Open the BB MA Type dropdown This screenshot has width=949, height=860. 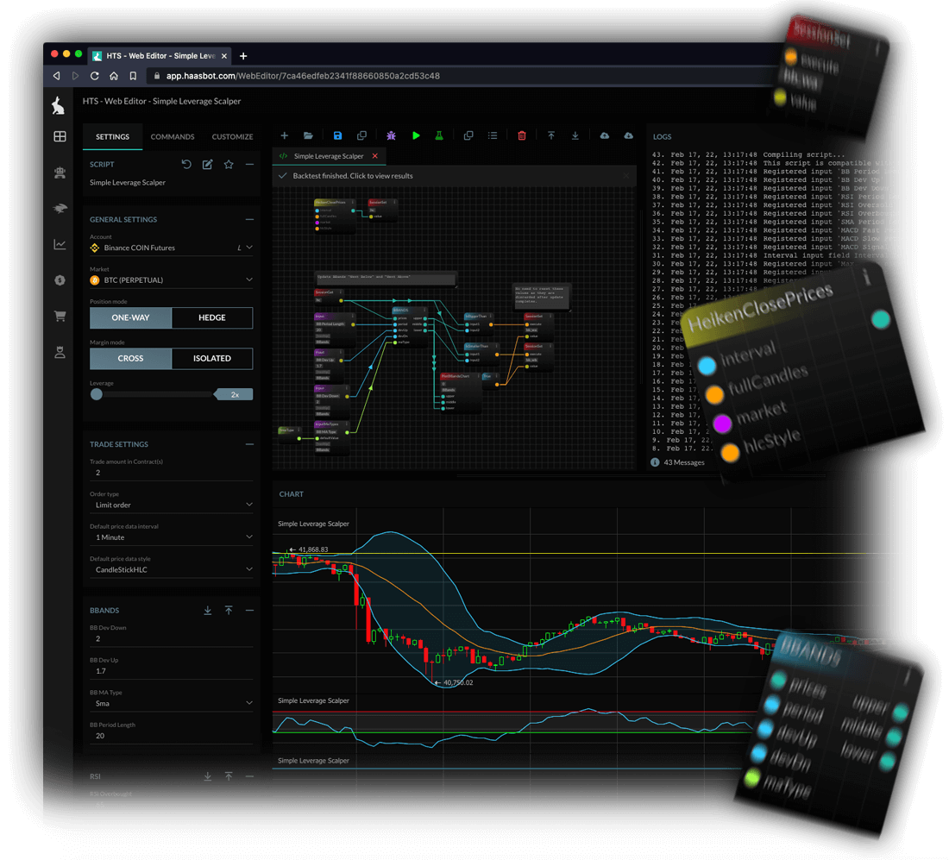click(171, 703)
